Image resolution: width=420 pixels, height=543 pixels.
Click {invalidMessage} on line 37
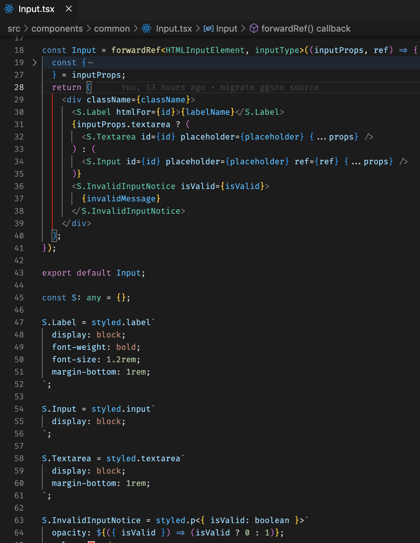pyautogui.click(x=121, y=199)
